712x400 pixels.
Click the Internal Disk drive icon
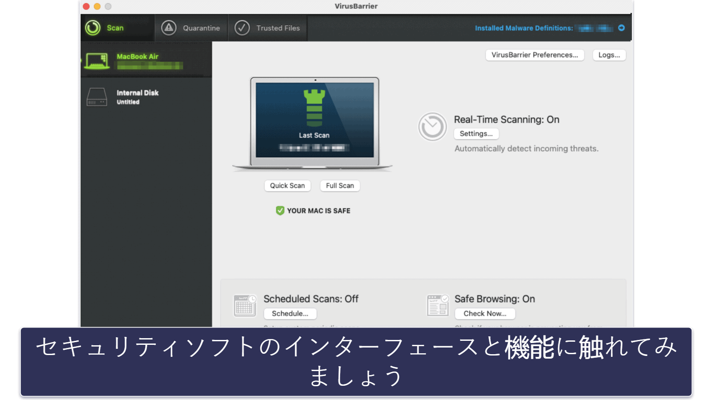[97, 97]
